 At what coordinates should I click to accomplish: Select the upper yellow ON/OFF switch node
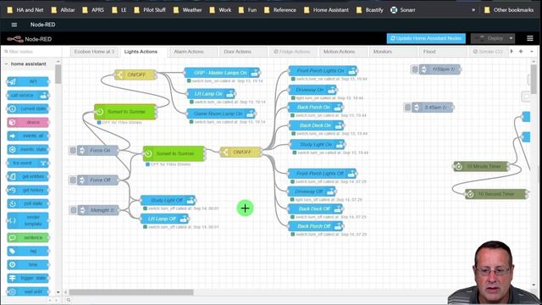pos(135,75)
